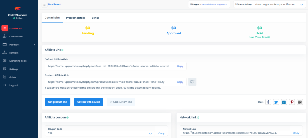Image resolution: width=308 pixels, height=138 pixels.
Task: Share the affiliate link on Facebook
Action: (x=268, y=102)
